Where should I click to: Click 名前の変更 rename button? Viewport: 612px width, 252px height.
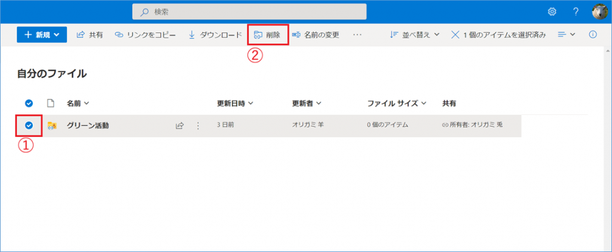(x=316, y=35)
